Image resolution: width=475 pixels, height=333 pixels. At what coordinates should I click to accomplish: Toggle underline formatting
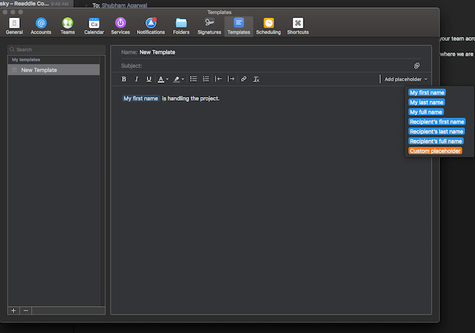tap(149, 79)
